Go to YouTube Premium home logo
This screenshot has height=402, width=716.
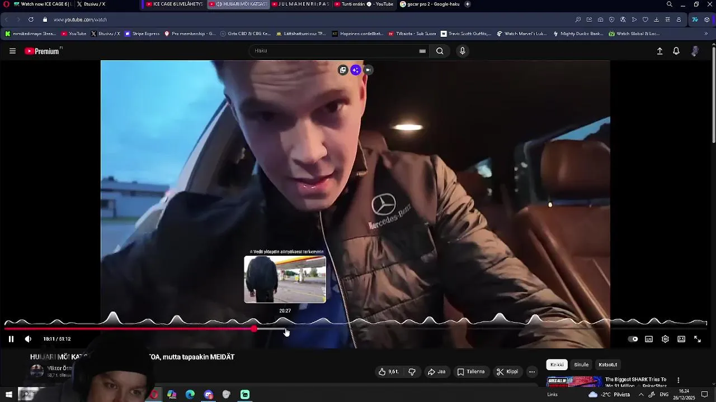pyautogui.click(x=43, y=51)
